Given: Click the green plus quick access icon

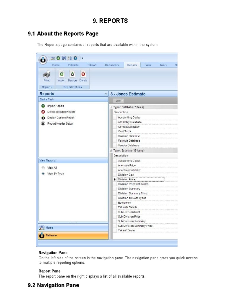Looking at the screenshot, I should tap(58, 58).
